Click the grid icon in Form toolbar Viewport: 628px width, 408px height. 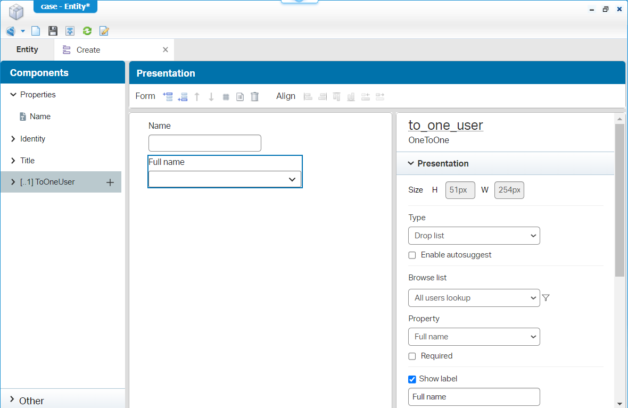(226, 97)
